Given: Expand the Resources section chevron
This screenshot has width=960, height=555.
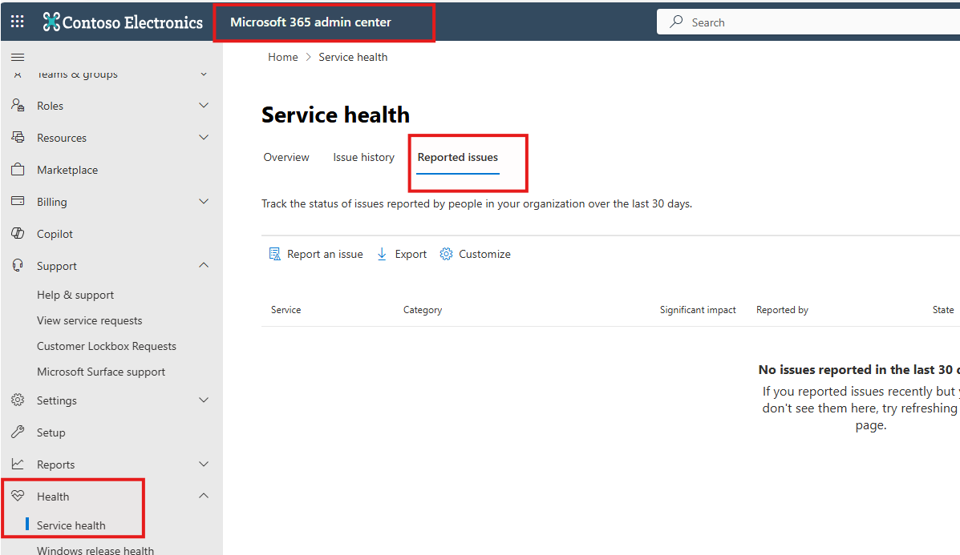Looking at the screenshot, I should pyautogui.click(x=204, y=137).
